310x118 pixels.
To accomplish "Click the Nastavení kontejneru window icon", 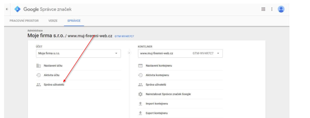I will [x=140, y=66].
